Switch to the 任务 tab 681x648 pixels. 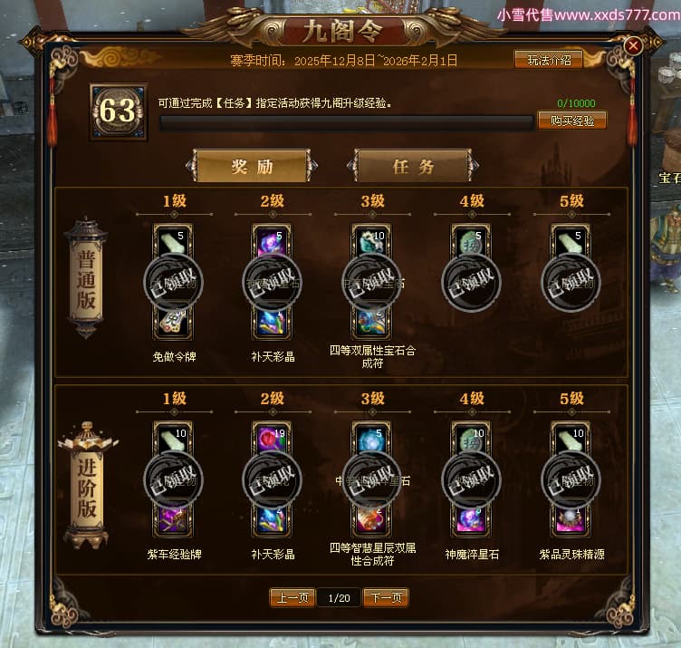pos(413,166)
